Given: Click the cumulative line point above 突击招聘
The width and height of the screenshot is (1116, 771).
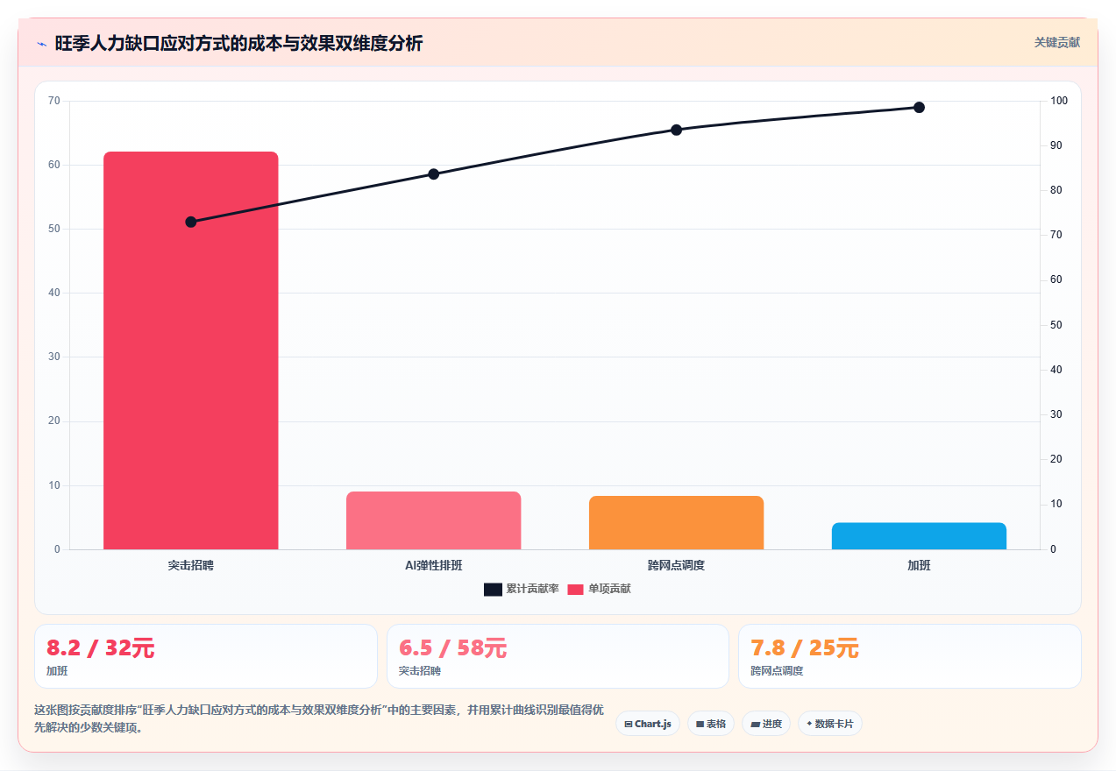Looking at the screenshot, I should click(x=190, y=222).
